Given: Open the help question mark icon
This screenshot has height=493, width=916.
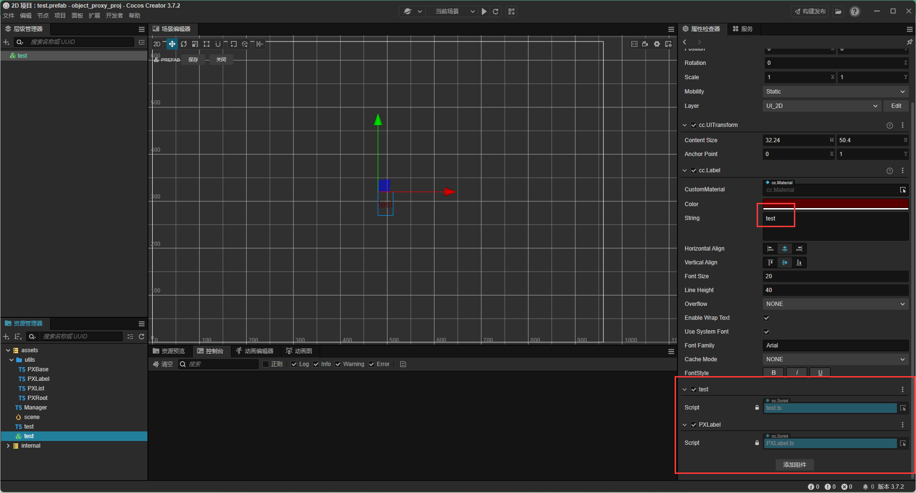Looking at the screenshot, I should coord(855,11).
